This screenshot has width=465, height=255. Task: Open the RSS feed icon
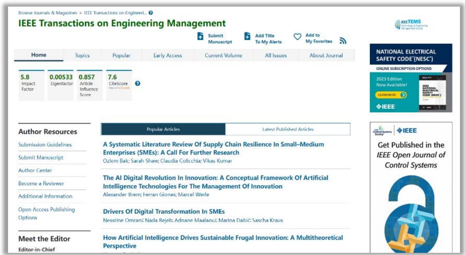pyautogui.click(x=343, y=41)
